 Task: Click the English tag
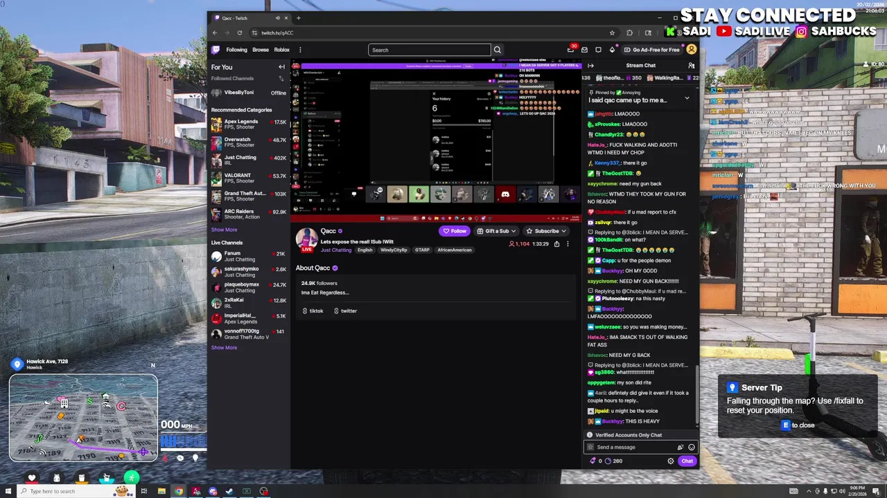pyautogui.click(x=365, y=250)
